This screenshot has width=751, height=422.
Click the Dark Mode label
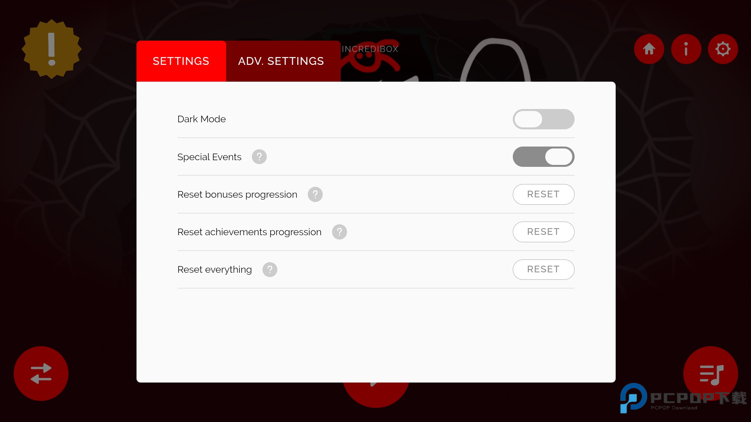click(x=201, y=119)
